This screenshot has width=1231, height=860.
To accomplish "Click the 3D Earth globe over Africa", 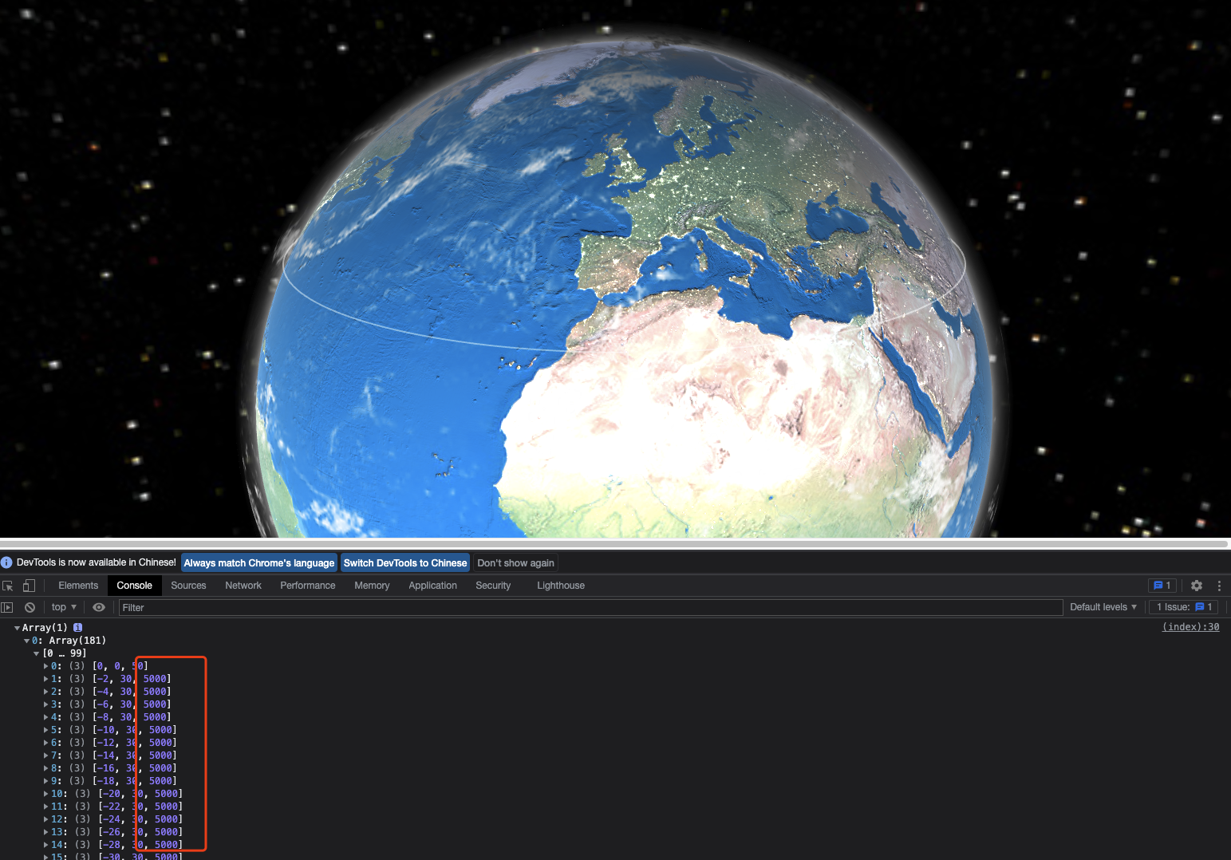I will 702,415.
